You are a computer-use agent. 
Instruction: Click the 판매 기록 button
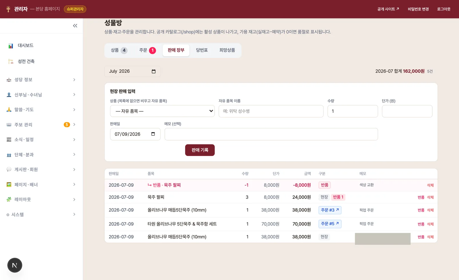[x=200, y=150]
